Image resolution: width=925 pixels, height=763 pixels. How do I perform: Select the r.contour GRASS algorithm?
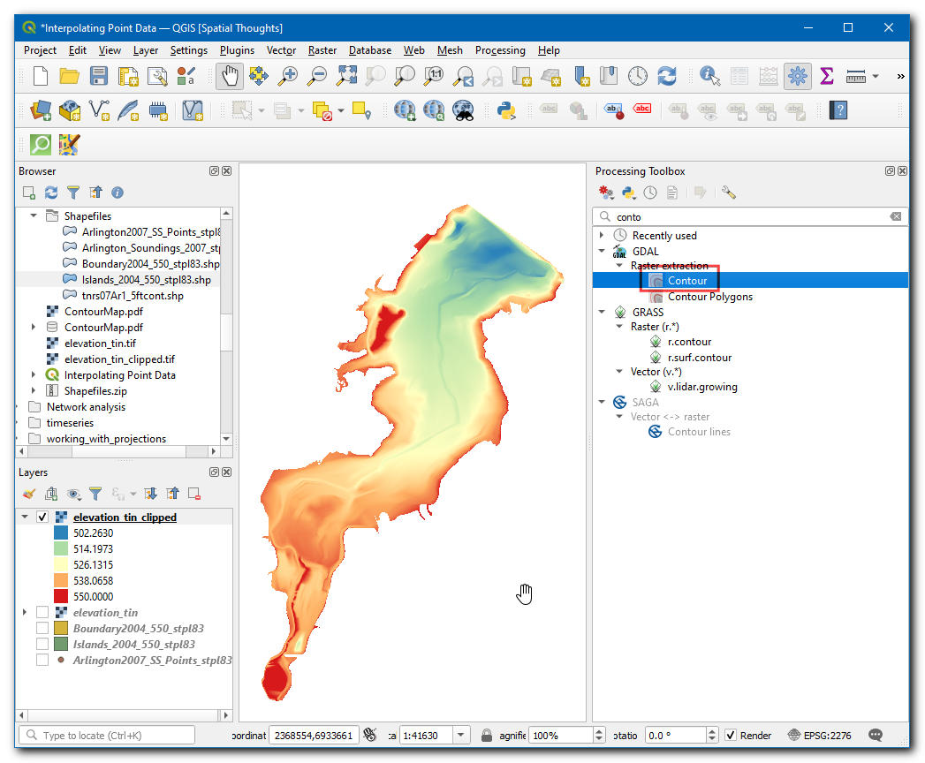689,342
